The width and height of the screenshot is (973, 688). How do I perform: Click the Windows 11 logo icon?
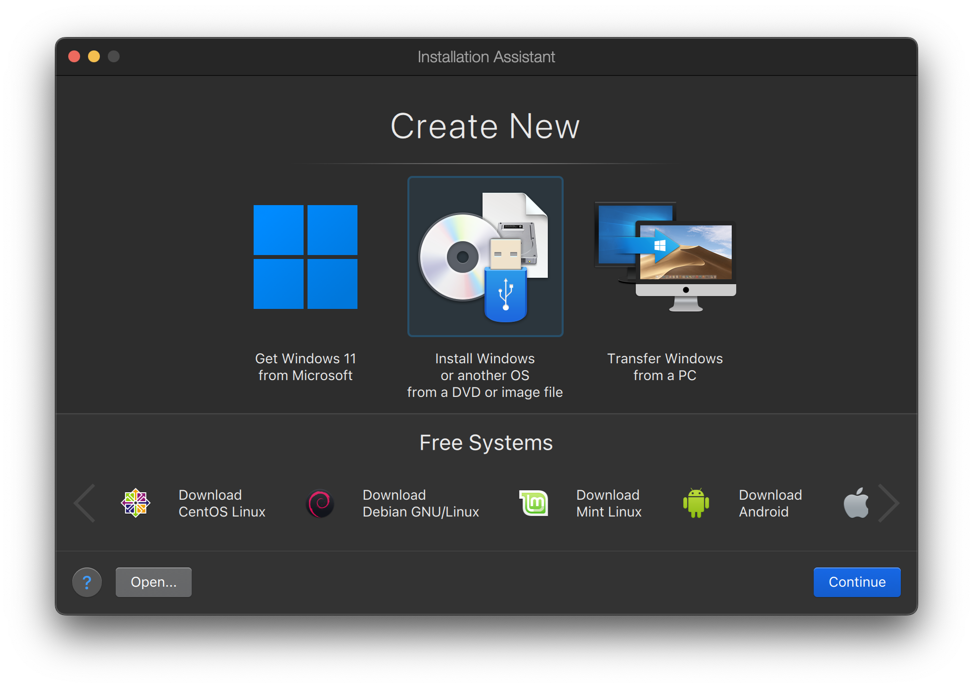pos(305,257)
